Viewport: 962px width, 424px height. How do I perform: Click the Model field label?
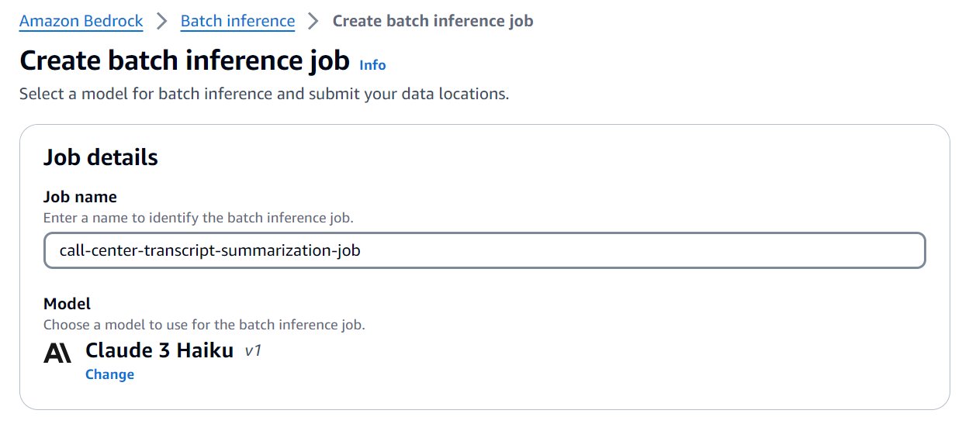pyautogui.click(x=67, y=303)
